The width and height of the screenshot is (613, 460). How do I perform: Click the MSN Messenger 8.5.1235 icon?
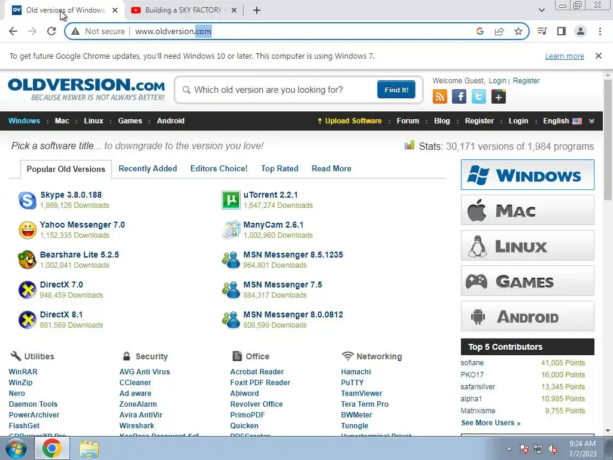[230, 260]
